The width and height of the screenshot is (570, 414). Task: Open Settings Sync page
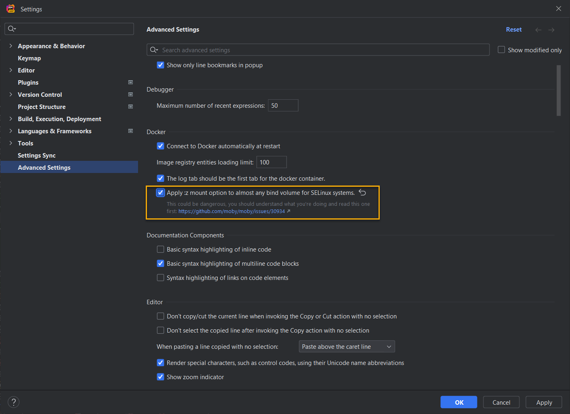click(x=36, y=155)
